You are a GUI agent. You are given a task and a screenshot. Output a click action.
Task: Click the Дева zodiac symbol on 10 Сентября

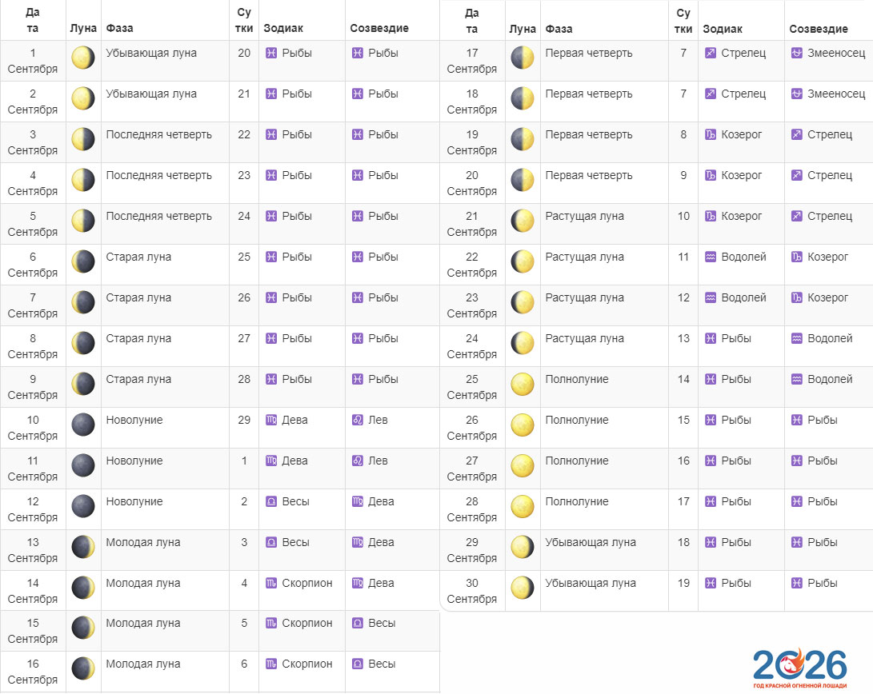coord(271,420)
